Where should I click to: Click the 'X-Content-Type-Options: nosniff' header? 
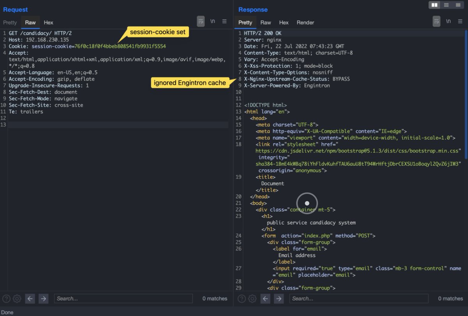tap(289, 73)
